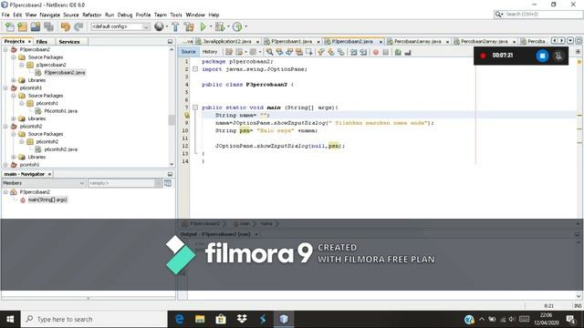The height and width of the screenshot is (328, 584).
Task: Click the globe browser icon in toolbar
Action: click(x=159, y=26)
